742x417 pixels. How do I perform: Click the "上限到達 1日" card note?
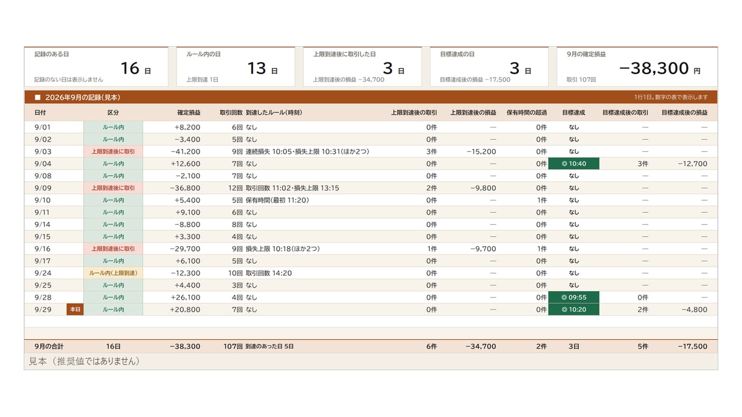(x=202, y=80)
